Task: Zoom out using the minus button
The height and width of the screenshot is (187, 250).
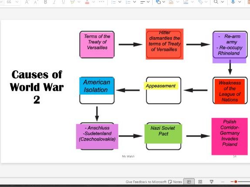Action: pyautogui.click(x=223, y=182)
